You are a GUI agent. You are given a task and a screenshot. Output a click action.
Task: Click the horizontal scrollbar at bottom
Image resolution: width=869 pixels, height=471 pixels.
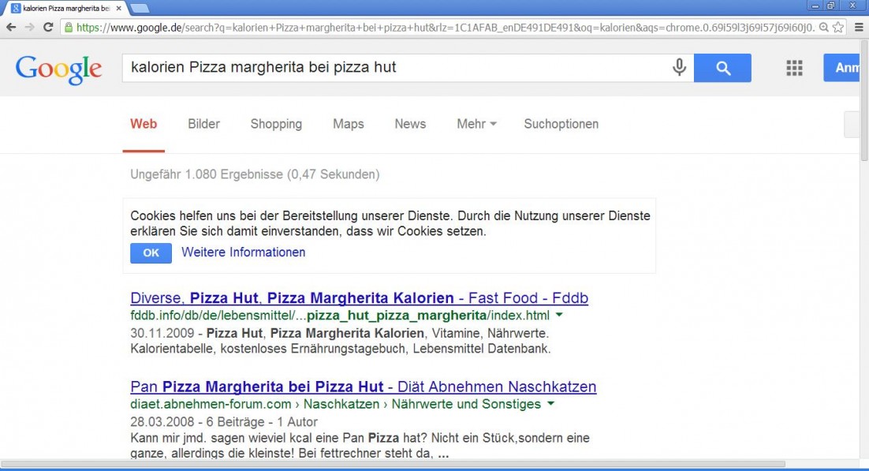click(393, 464)
